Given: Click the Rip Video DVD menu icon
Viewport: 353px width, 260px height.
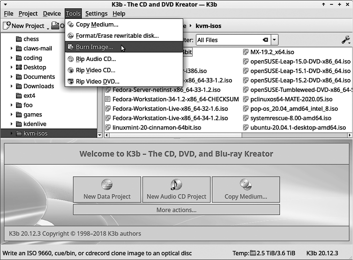Looking at the screenshot, I should click(x=71, y=81).
